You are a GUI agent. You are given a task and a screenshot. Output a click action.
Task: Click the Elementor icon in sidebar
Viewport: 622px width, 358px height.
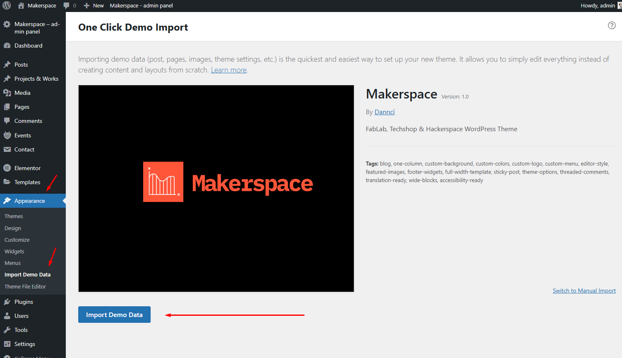[x=7, y=168]
